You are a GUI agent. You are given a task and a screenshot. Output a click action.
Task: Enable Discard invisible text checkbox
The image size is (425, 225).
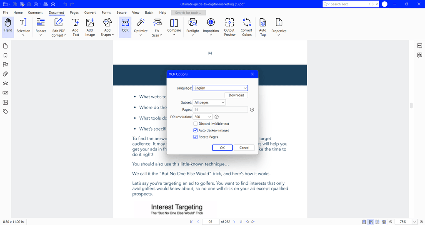click(195, 124)
